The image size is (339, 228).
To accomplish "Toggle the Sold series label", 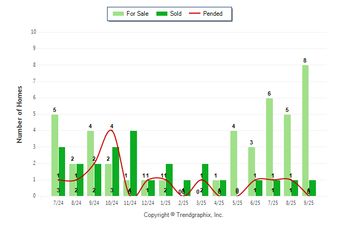I will [176, 14].
